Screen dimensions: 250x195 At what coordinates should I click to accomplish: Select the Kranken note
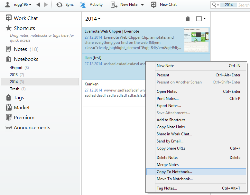(114, 93)
